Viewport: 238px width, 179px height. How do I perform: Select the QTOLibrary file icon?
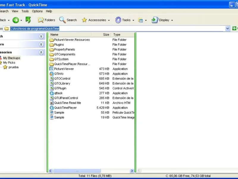(x=51, y=84)
